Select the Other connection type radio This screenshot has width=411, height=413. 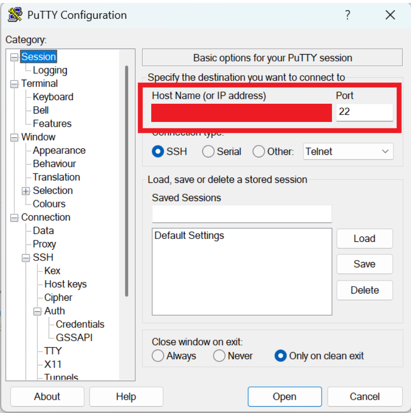pyautogui.click(x=258, y=151)
